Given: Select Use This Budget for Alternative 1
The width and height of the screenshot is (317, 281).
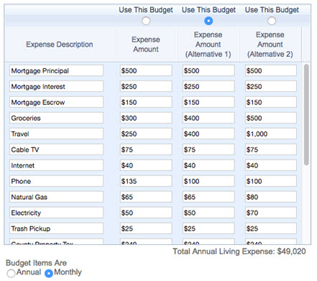Looking at the screenshot, I should point(208,21).
